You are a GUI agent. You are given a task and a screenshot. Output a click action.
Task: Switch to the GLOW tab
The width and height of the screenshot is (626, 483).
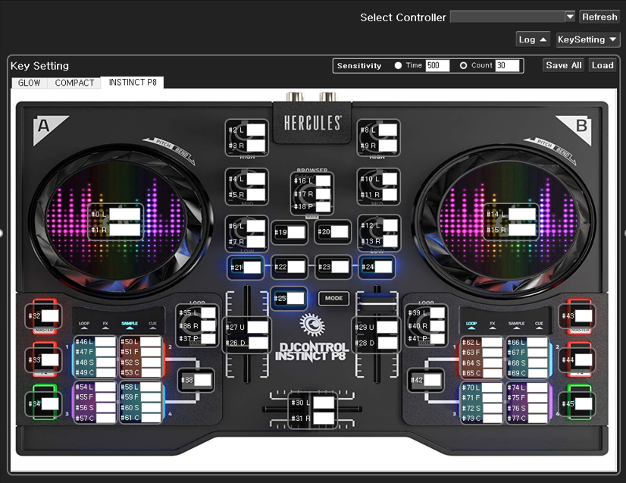(x=30, y=83)
